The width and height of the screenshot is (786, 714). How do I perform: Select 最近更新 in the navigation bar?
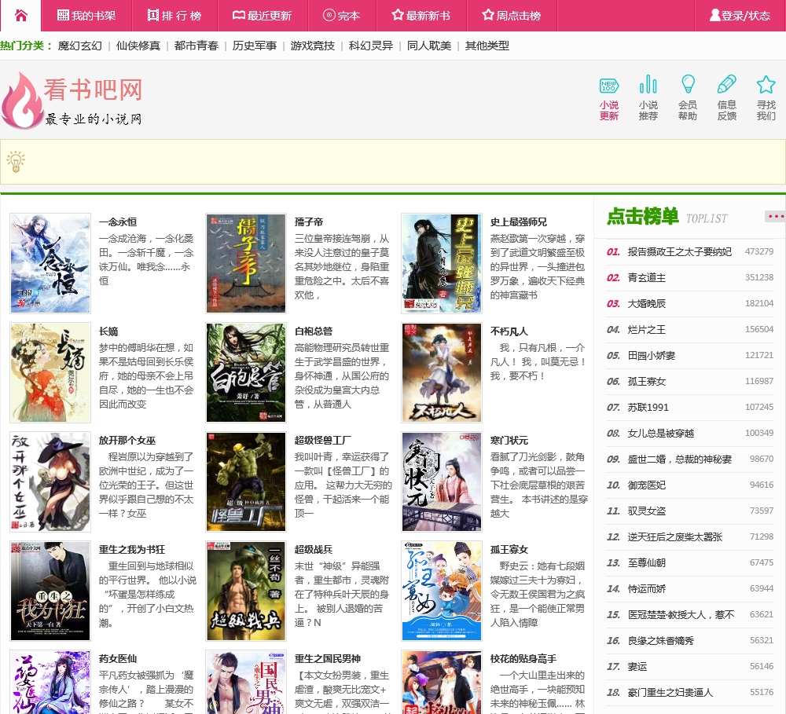click(x=263, y=16)
